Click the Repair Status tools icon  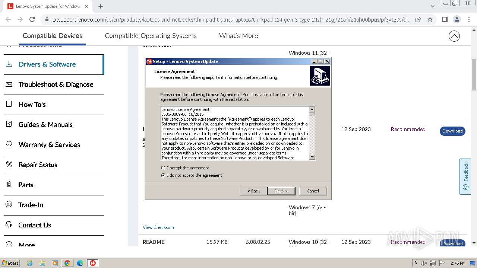(9, 164)
